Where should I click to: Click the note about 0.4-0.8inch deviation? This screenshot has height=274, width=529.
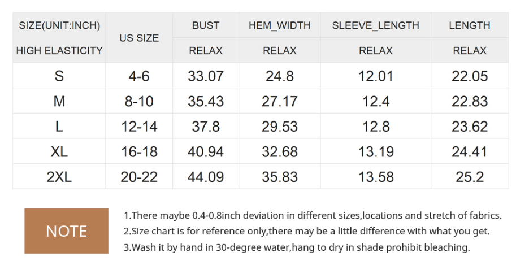pyautogui.click(x=312, y=215)
